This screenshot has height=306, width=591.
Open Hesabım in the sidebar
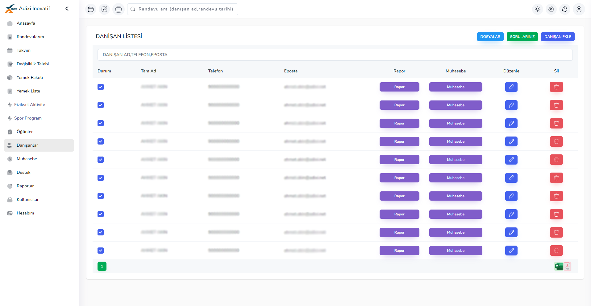click(x=39, y=213)
